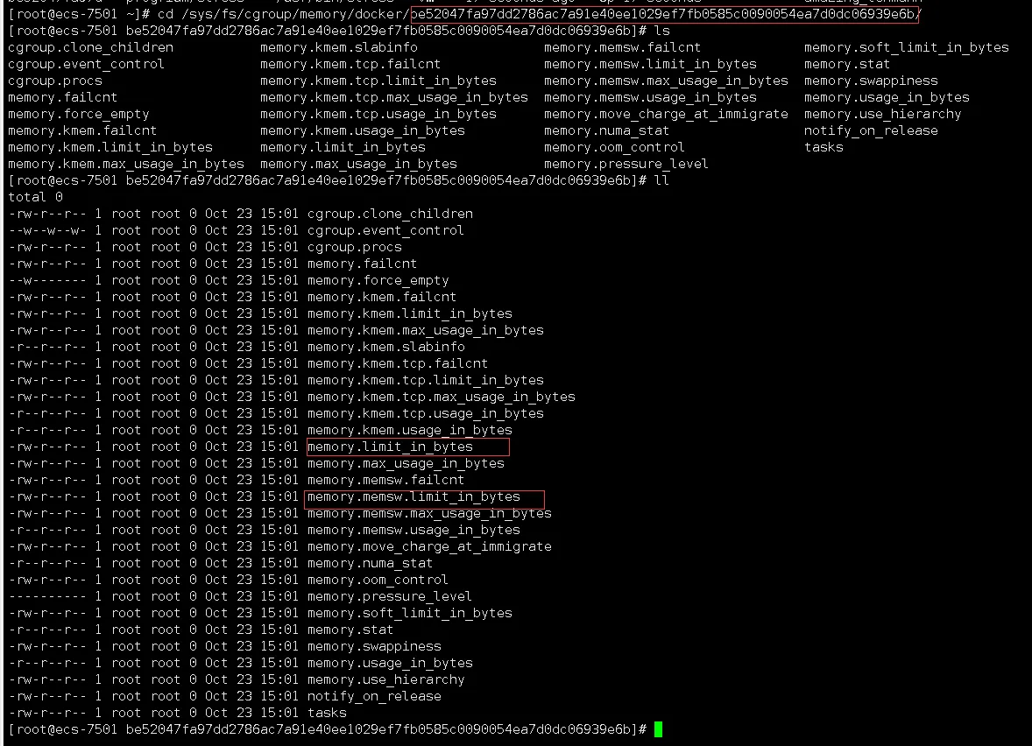This screenshot has width=1032, height=746.
Task: Click cgroup.event_control in the ll listing
Action: [x=385, y=231]
